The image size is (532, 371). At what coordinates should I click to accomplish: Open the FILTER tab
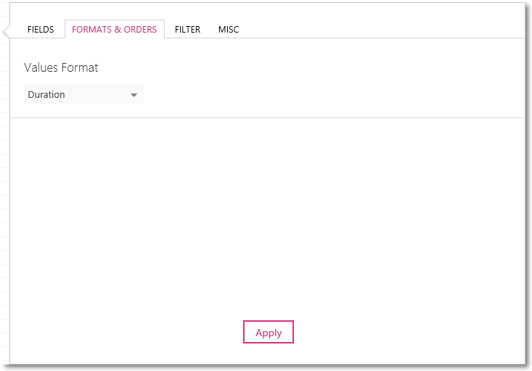[187, 30]
